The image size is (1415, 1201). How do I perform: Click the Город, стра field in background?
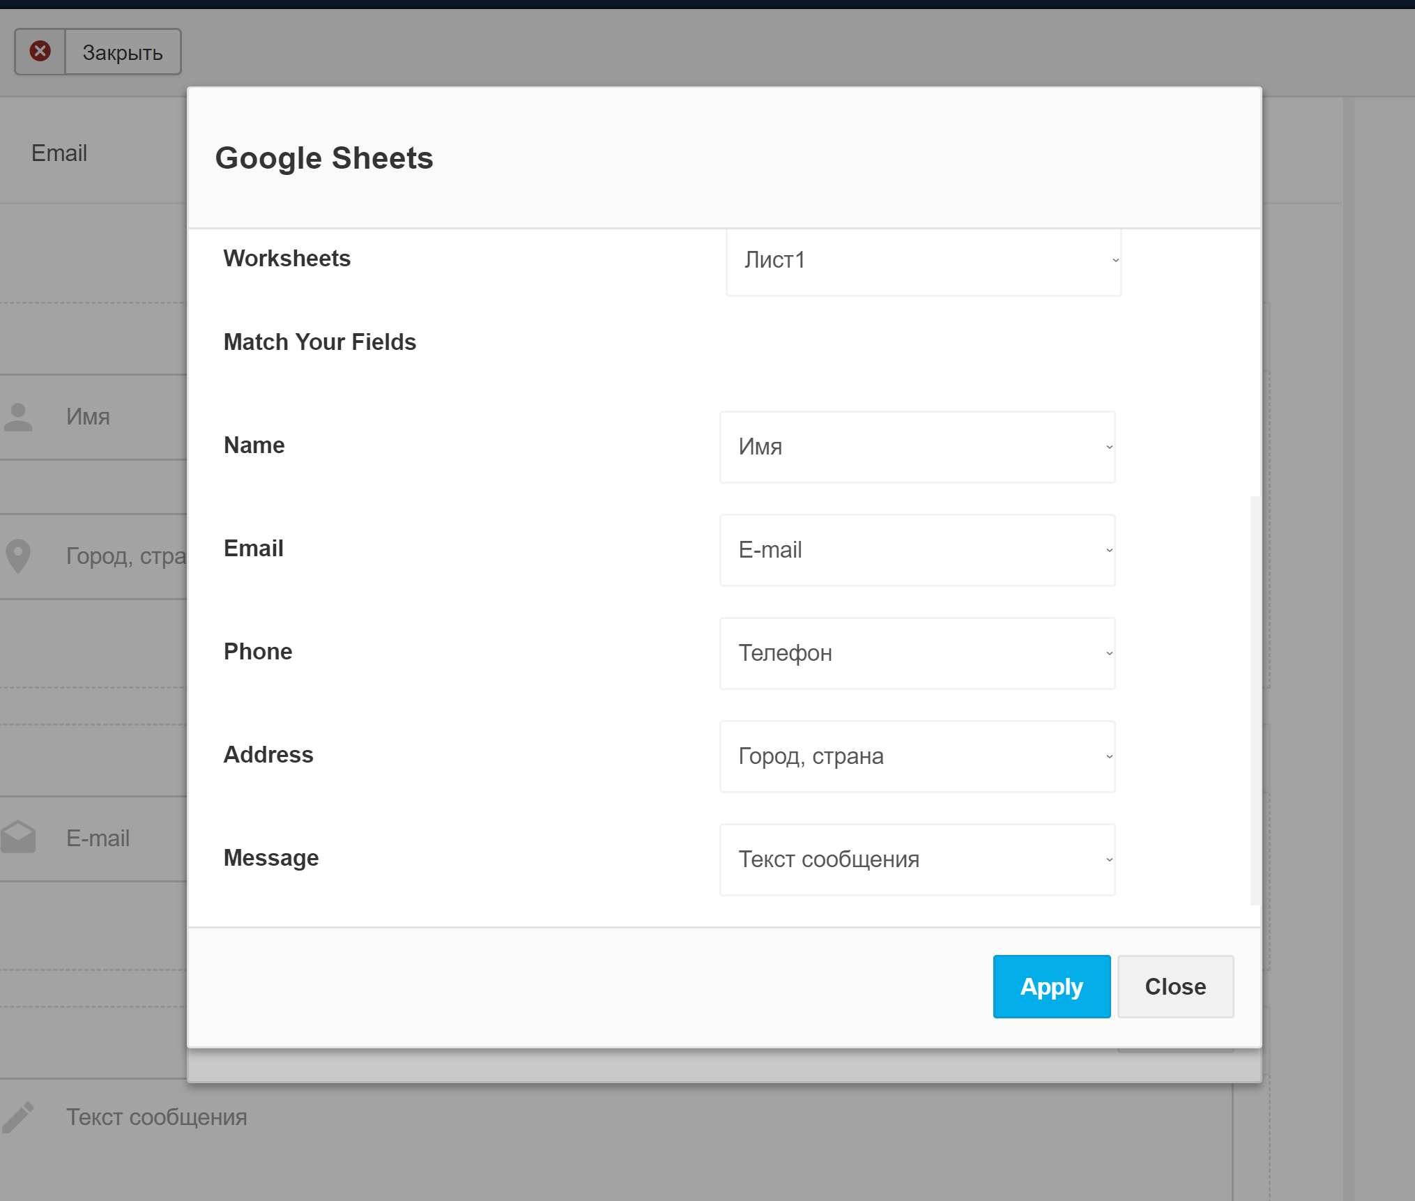pos(93,556)
